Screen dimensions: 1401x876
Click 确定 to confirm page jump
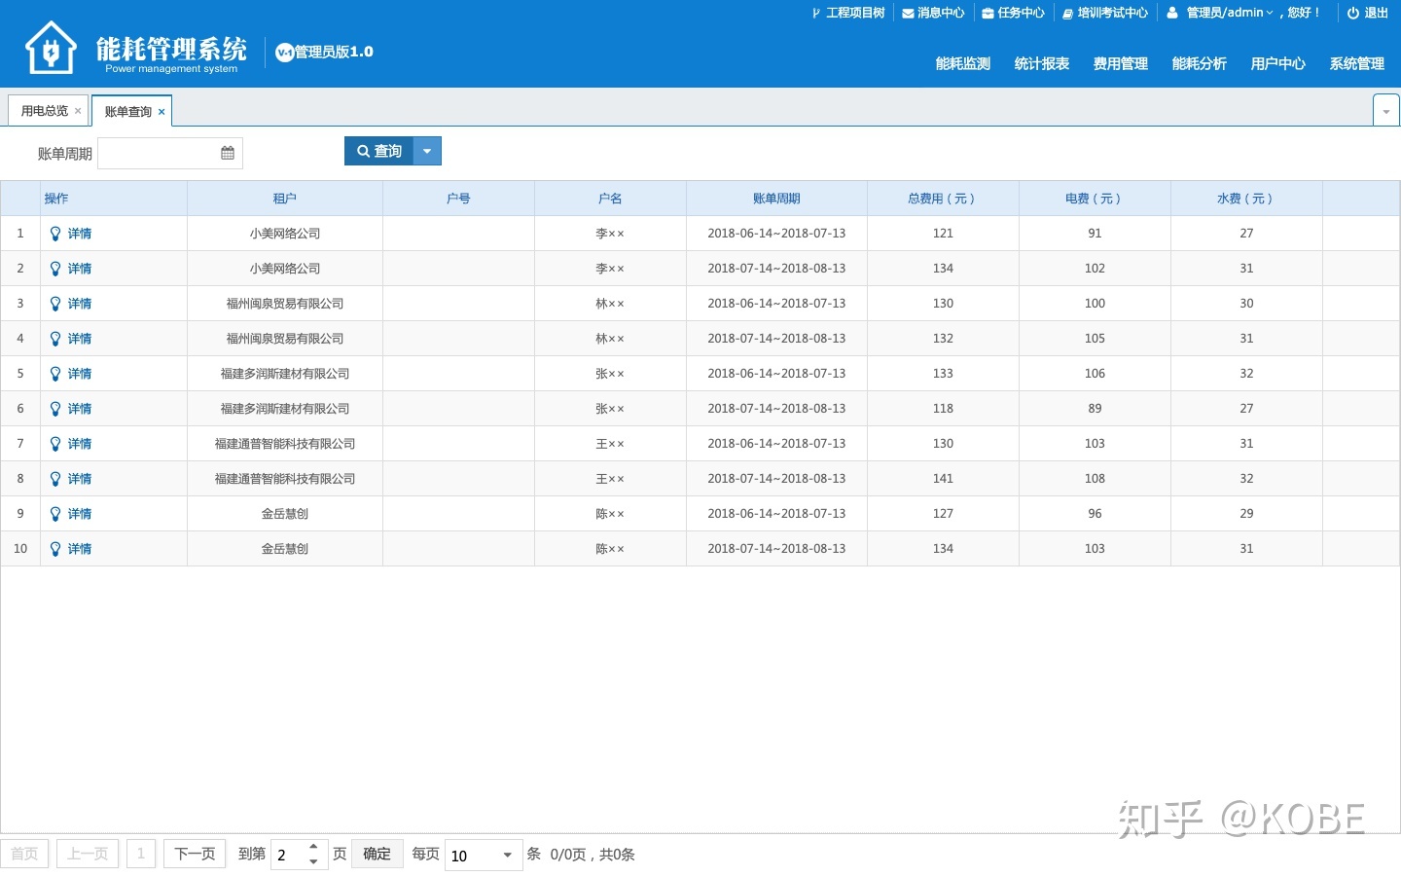click(x=377, y=854)
